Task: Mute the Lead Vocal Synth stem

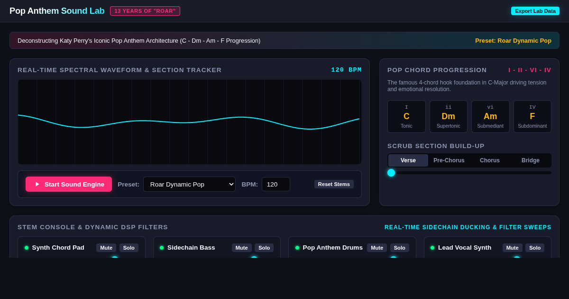Action: coord(513,248)
